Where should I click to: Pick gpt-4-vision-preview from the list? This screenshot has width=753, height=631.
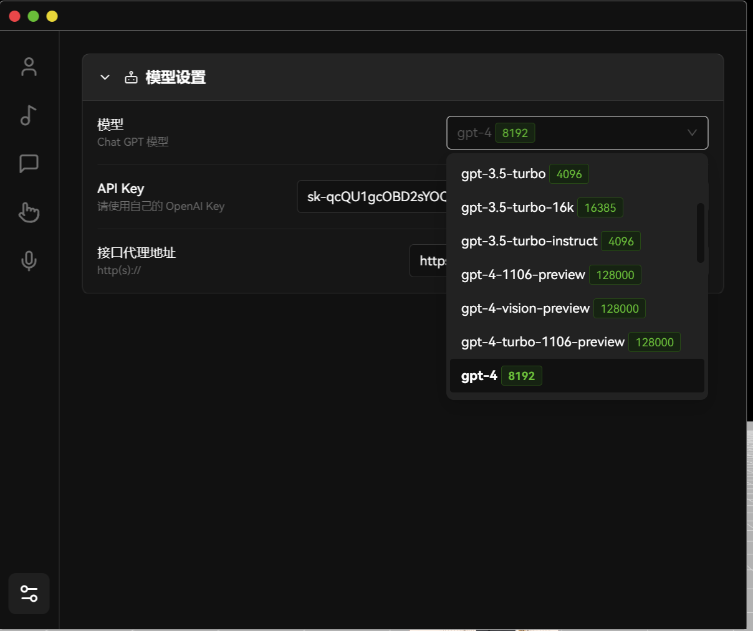pyautogui.click(x=577, y=308)
